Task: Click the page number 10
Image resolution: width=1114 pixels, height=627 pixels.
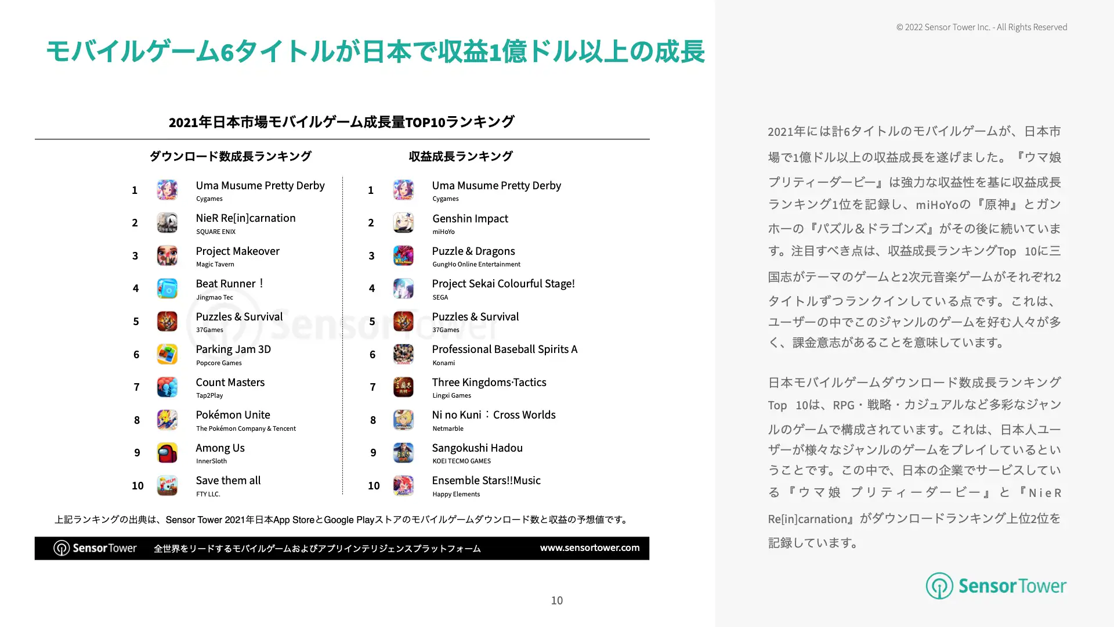Action: [x=557, y=600]
